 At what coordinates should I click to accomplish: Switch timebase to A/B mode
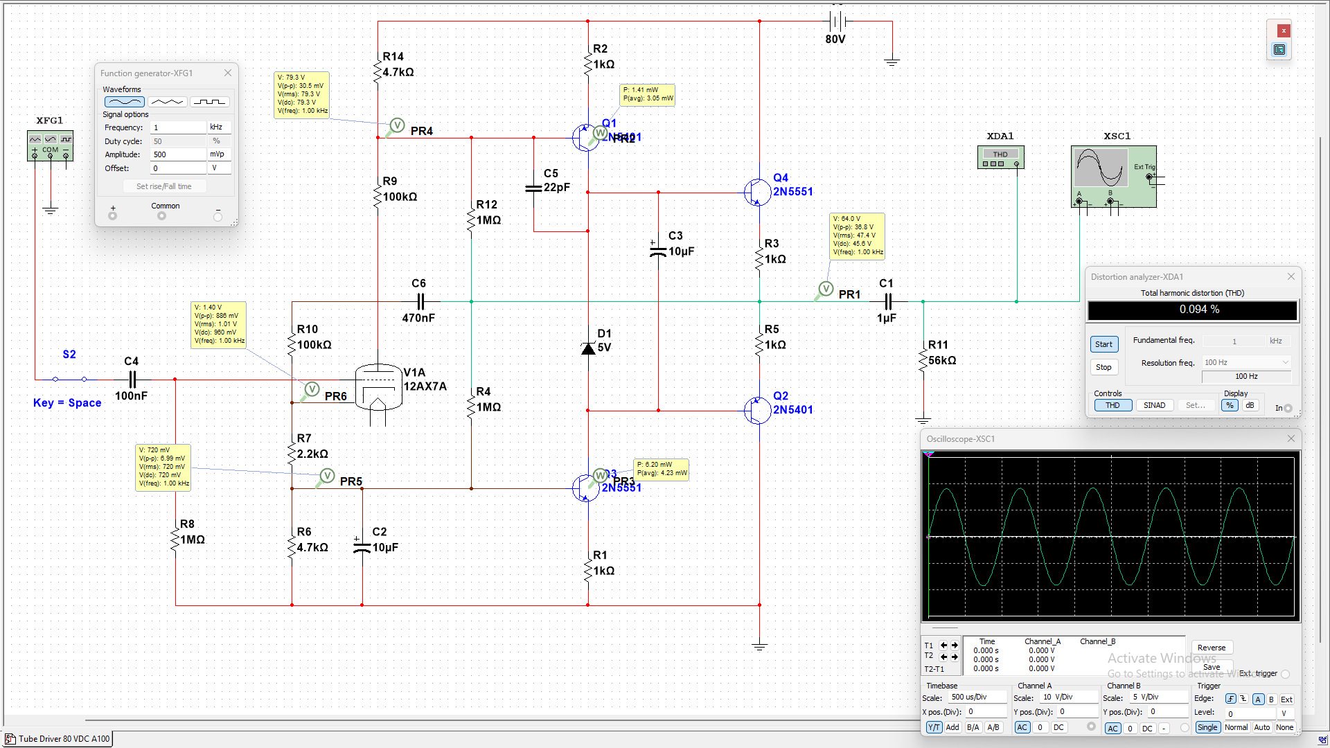993,727
